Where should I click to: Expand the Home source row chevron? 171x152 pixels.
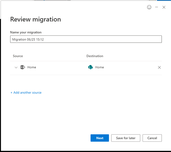coord(16,67)
